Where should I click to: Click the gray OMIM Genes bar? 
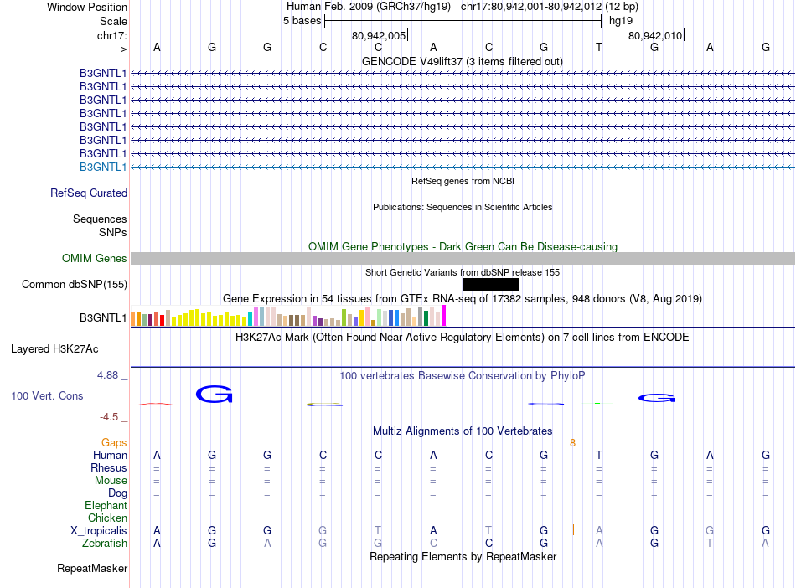[x=463, y=258]
